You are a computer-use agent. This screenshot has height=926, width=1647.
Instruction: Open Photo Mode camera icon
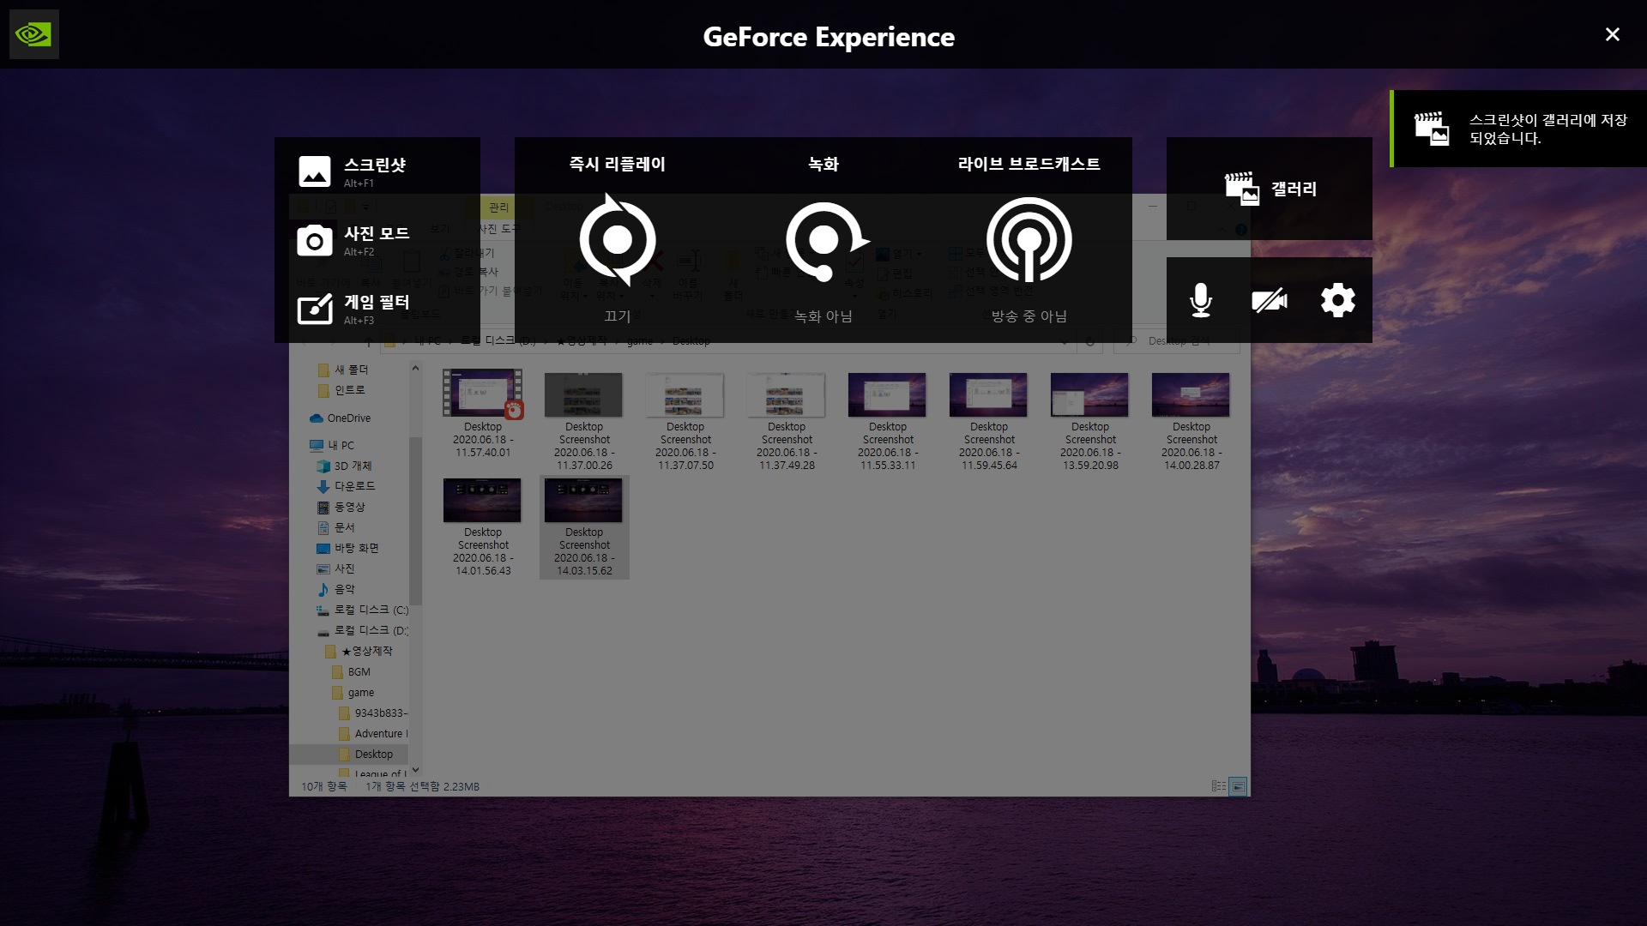315,241
